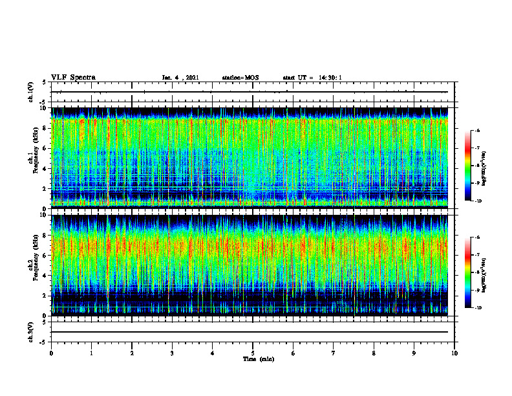Click time axis tick label "6"
Viewport: 512px width, 396px height.
[293, 353]
